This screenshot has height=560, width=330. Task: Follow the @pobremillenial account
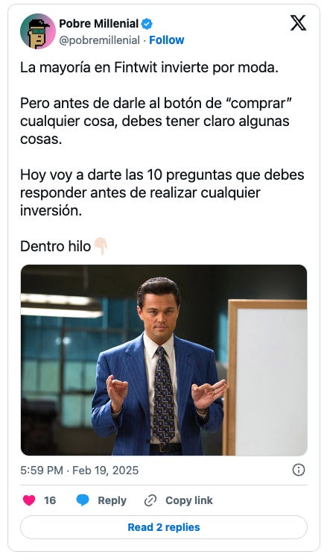click(x=167, y=40)
